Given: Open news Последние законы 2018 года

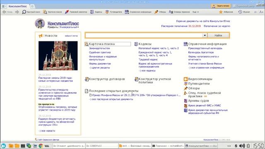Looking at the screenshot, I should pos(55,79).
